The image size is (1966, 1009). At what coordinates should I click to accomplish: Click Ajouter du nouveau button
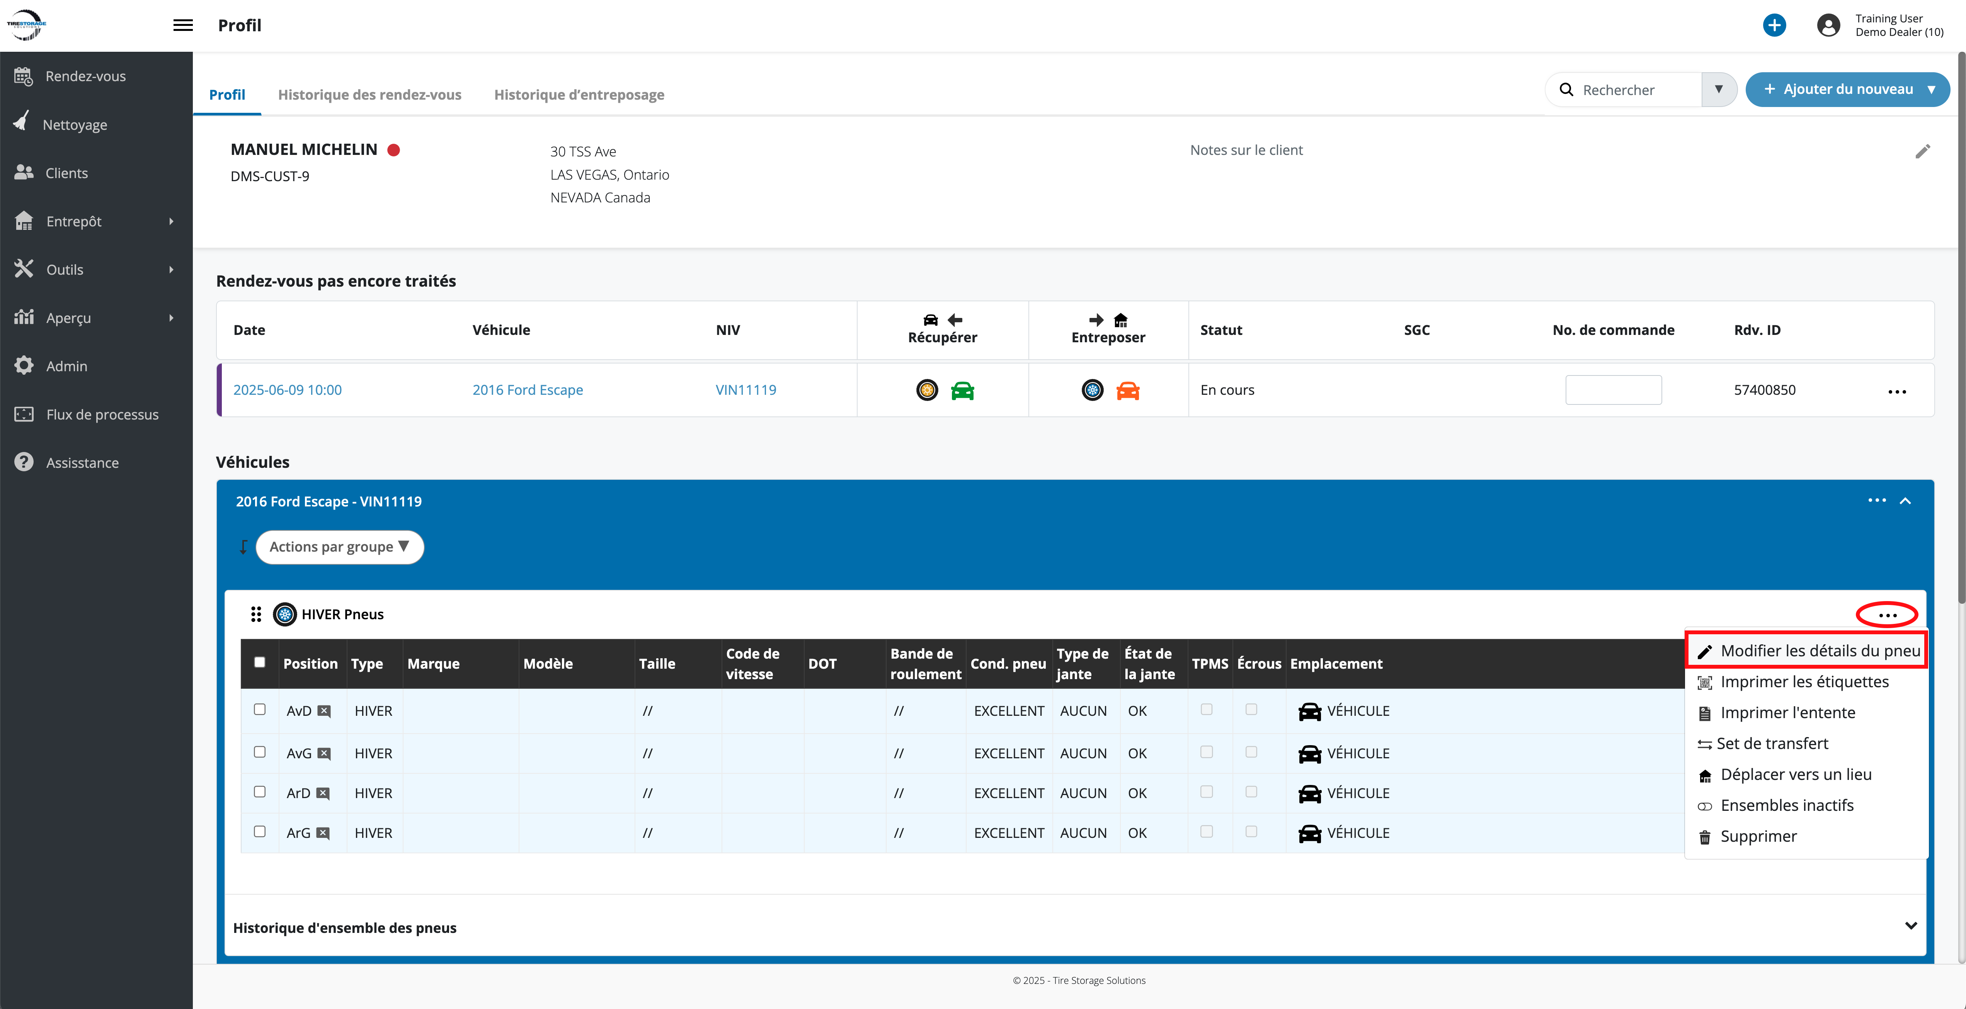(1847, 89)
